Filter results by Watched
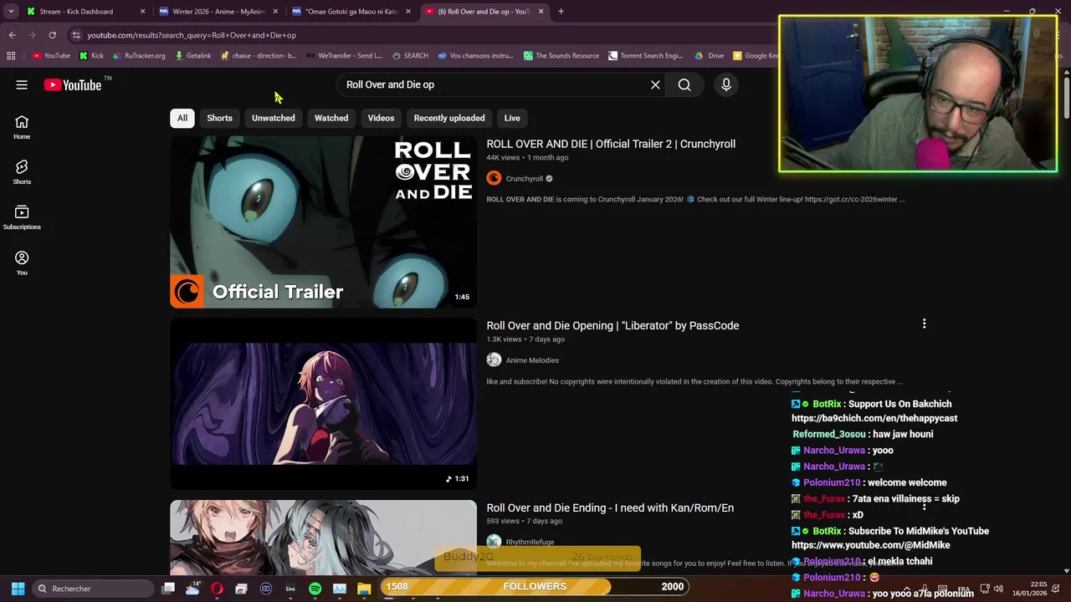Image resolution: width=1071 pixels, height=602 pixels. (331, 118)
